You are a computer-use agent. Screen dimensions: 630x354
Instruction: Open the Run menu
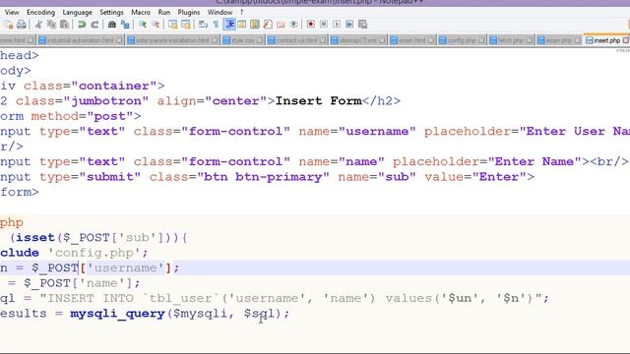pyautogui.click(x=164, y=12)
